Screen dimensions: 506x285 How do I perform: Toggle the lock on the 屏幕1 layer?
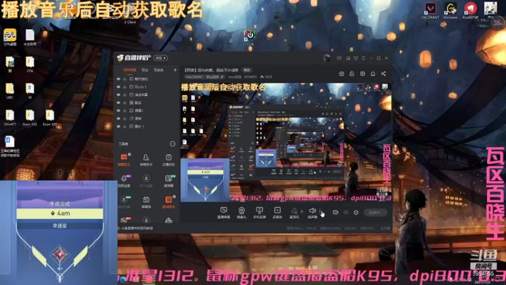[125, 110]
